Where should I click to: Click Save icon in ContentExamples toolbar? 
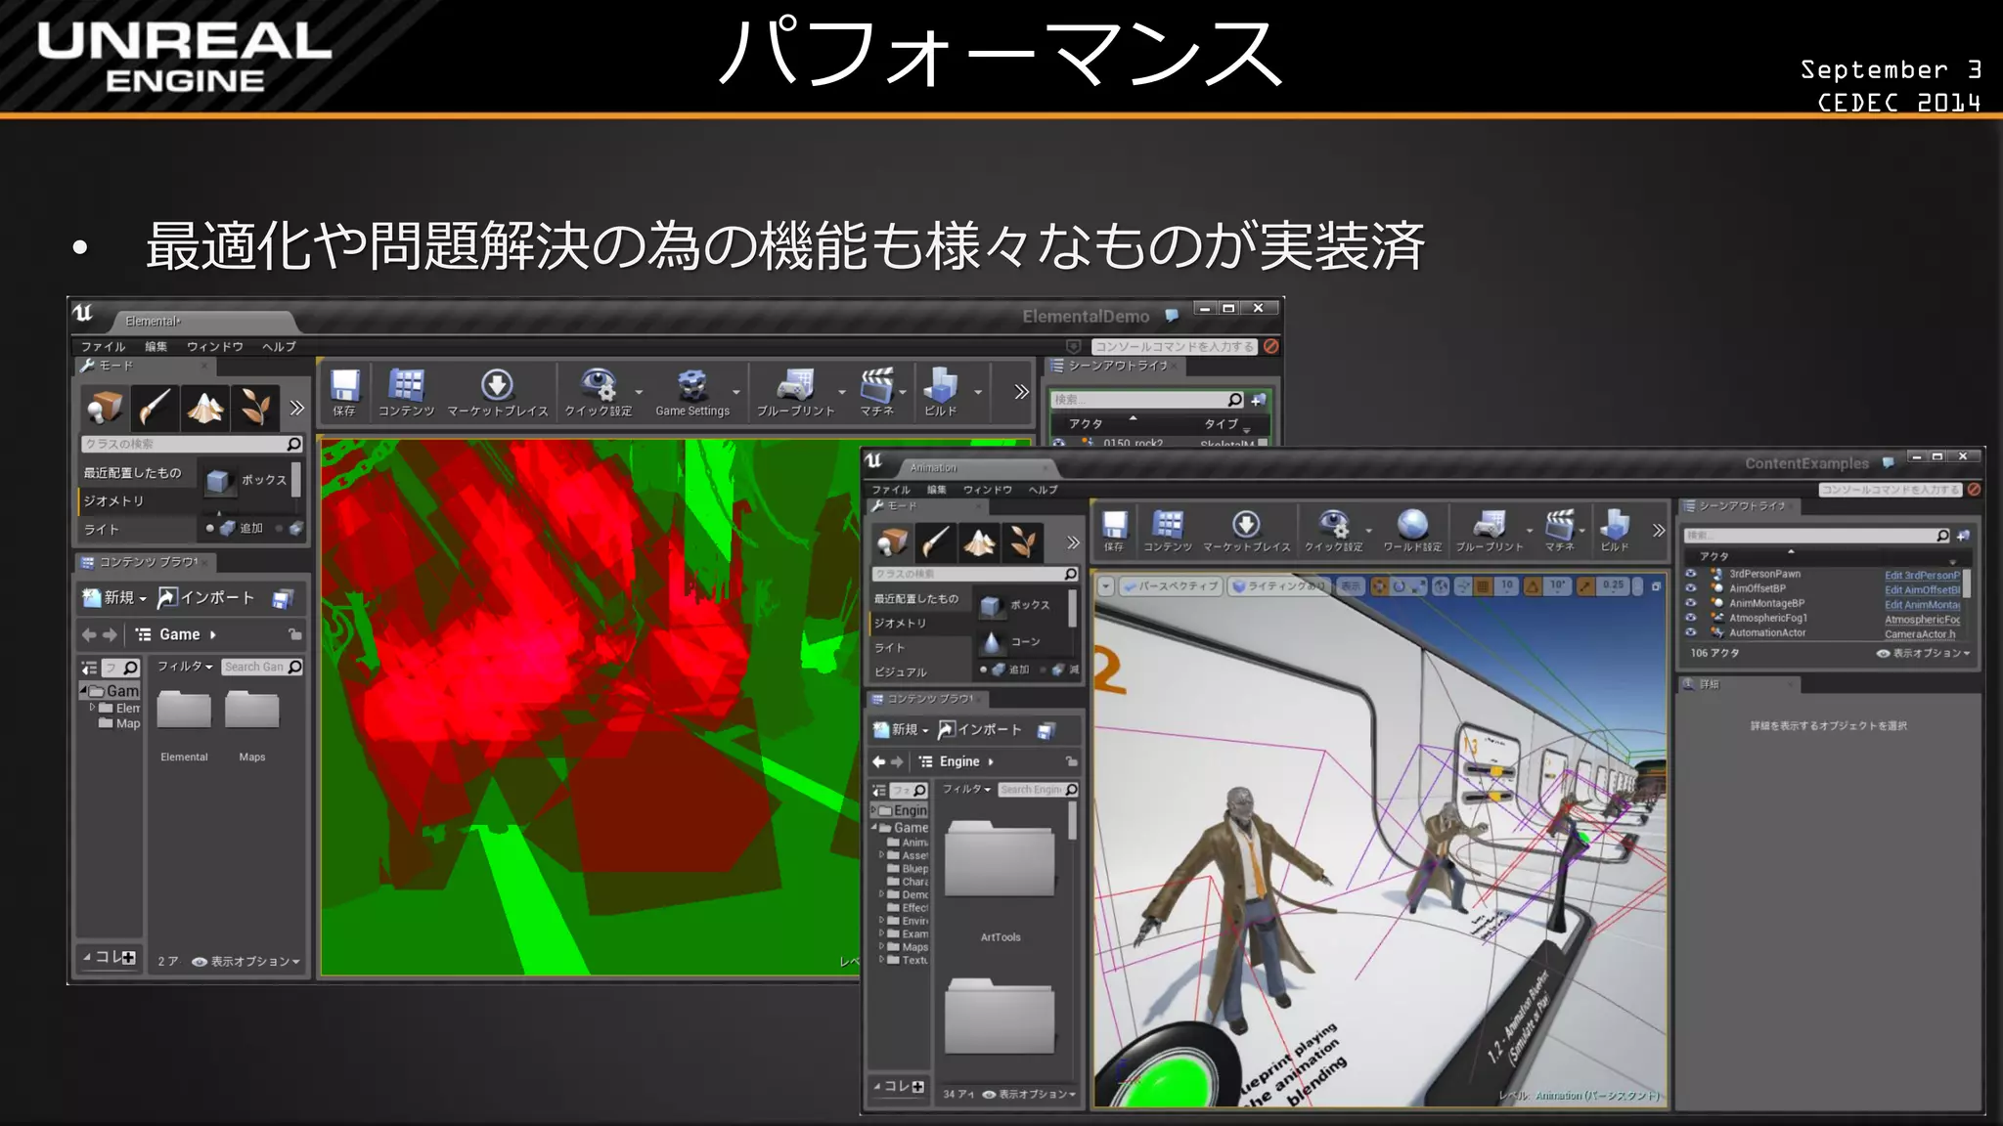click(x=1114, y=525)
